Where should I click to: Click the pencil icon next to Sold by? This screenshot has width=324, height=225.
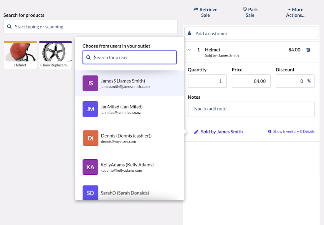[x=196, y=132]
